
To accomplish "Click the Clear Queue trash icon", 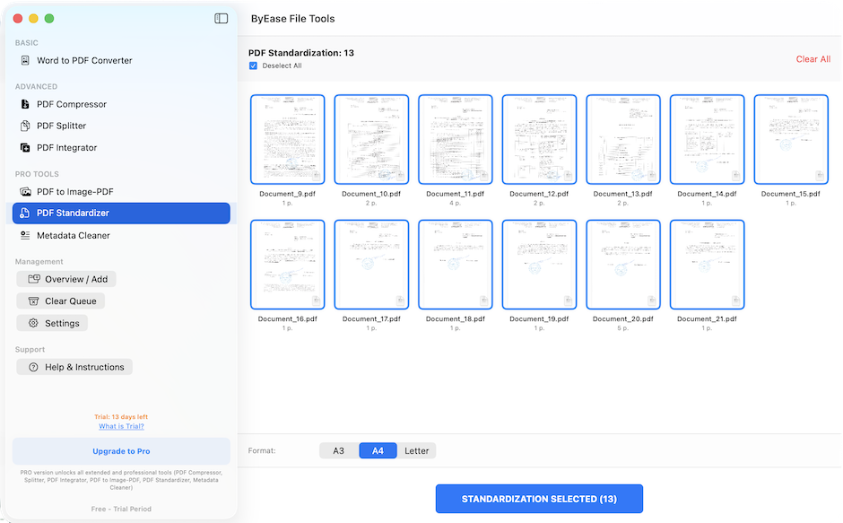I will point(33,301).
